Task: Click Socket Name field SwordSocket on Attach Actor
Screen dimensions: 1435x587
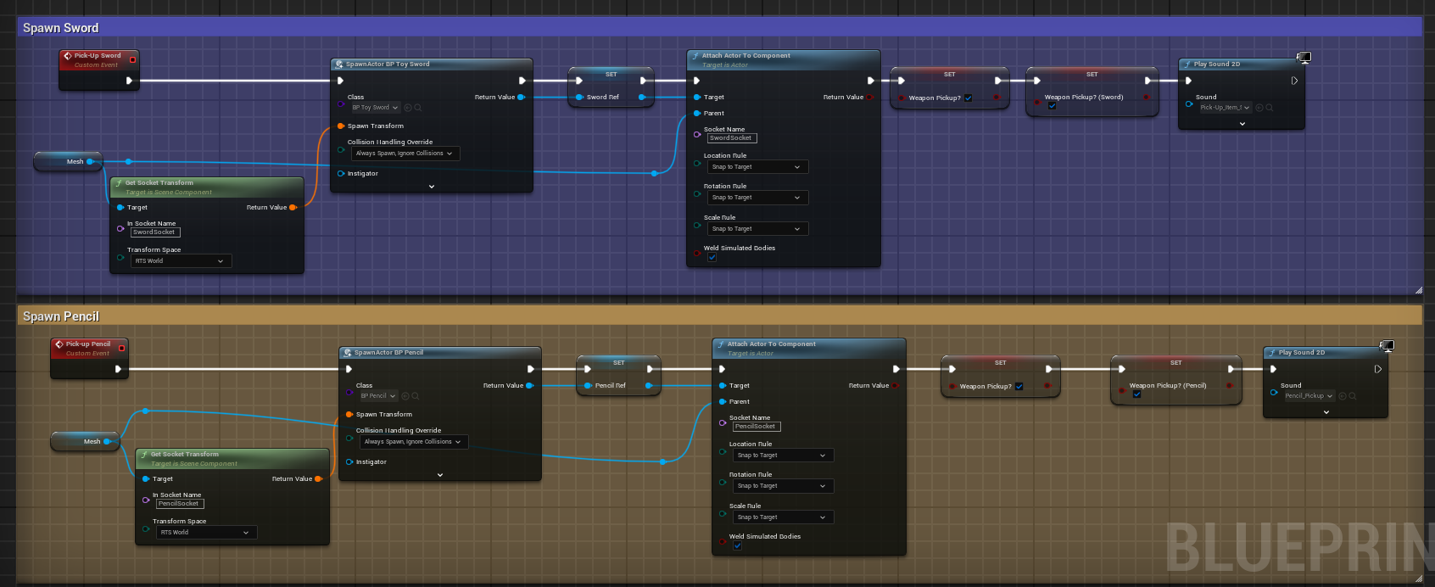Action: [x=732, y=137]
